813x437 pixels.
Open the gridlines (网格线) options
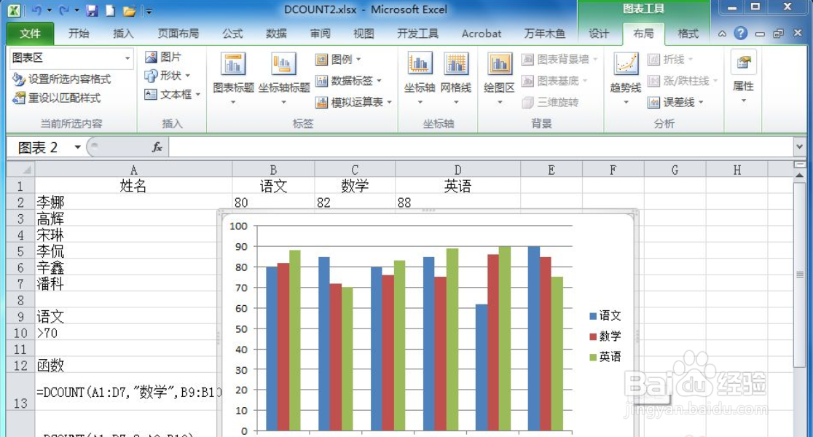click(456, 78)
